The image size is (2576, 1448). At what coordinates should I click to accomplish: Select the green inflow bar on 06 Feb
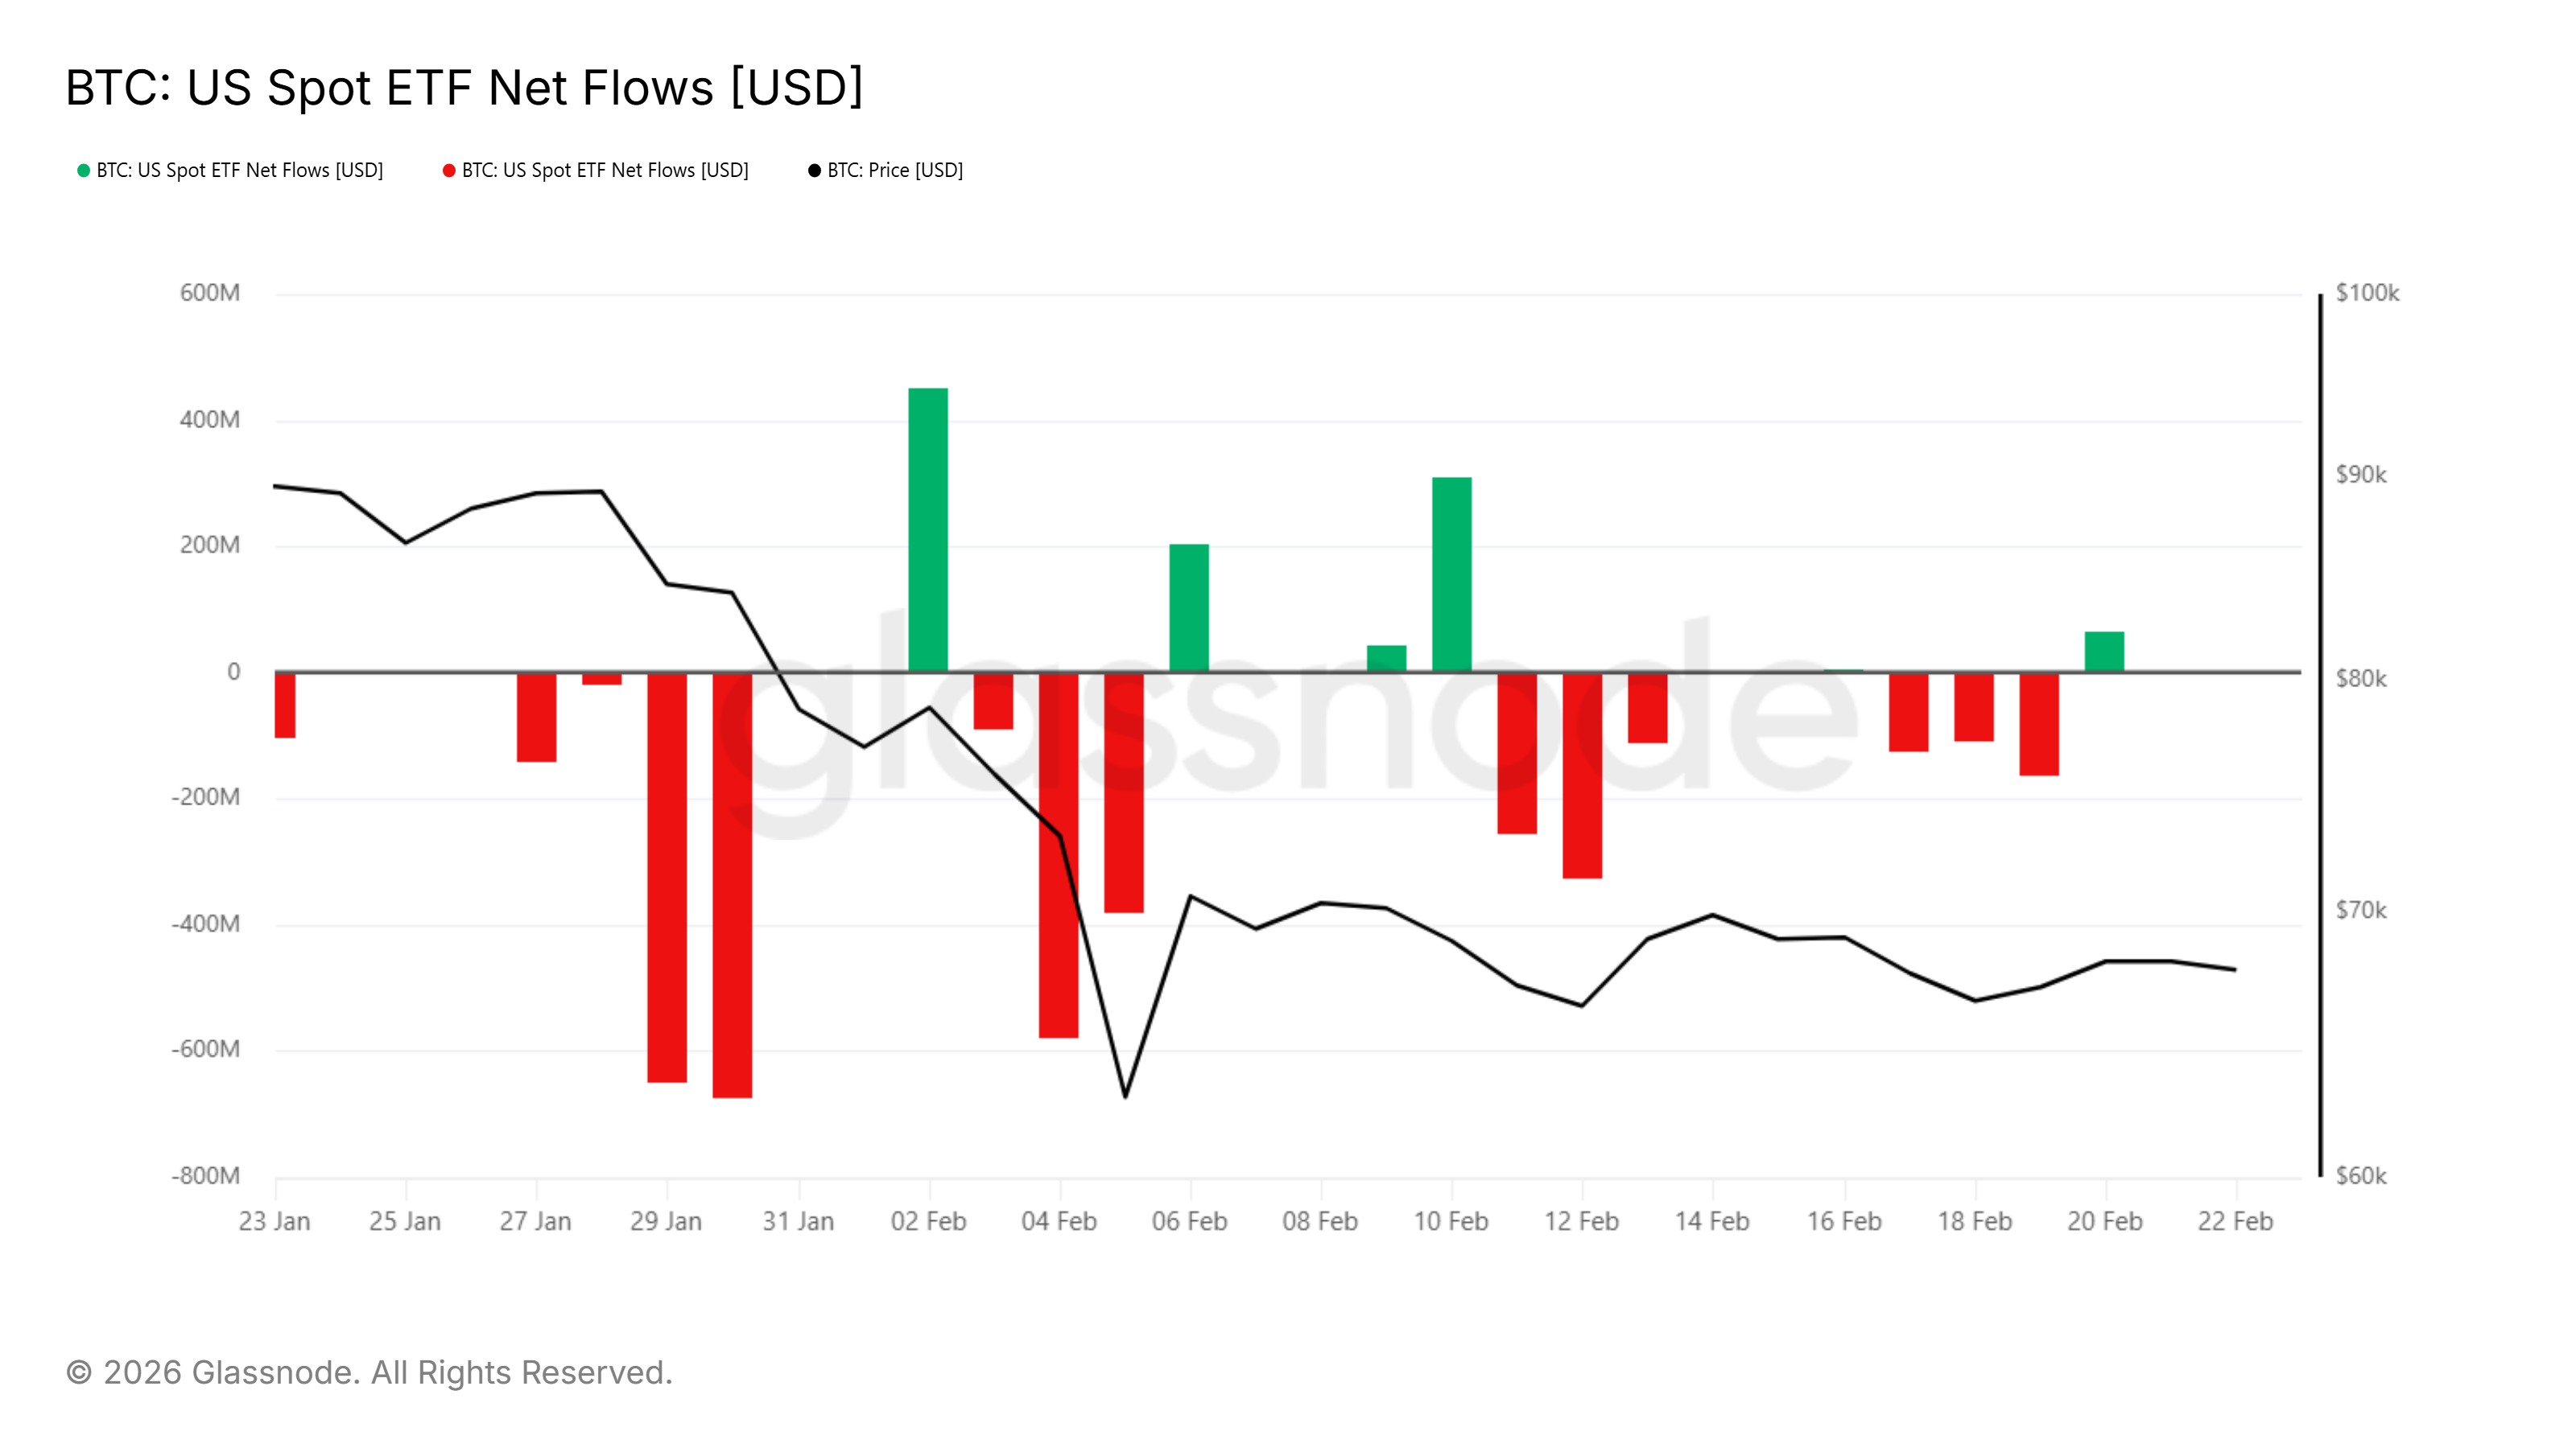point(1189,607)
